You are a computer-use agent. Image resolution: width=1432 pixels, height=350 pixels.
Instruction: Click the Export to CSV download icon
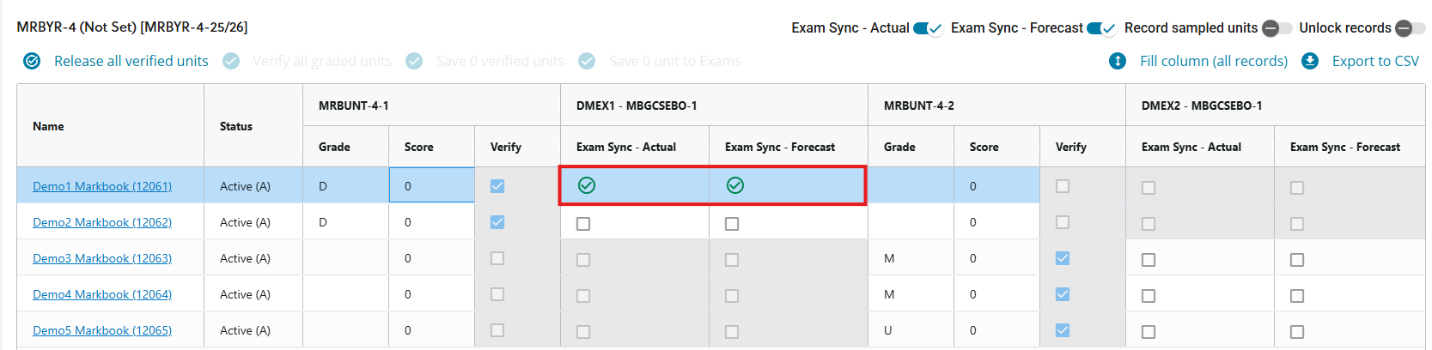click(x=1310, y=61)
